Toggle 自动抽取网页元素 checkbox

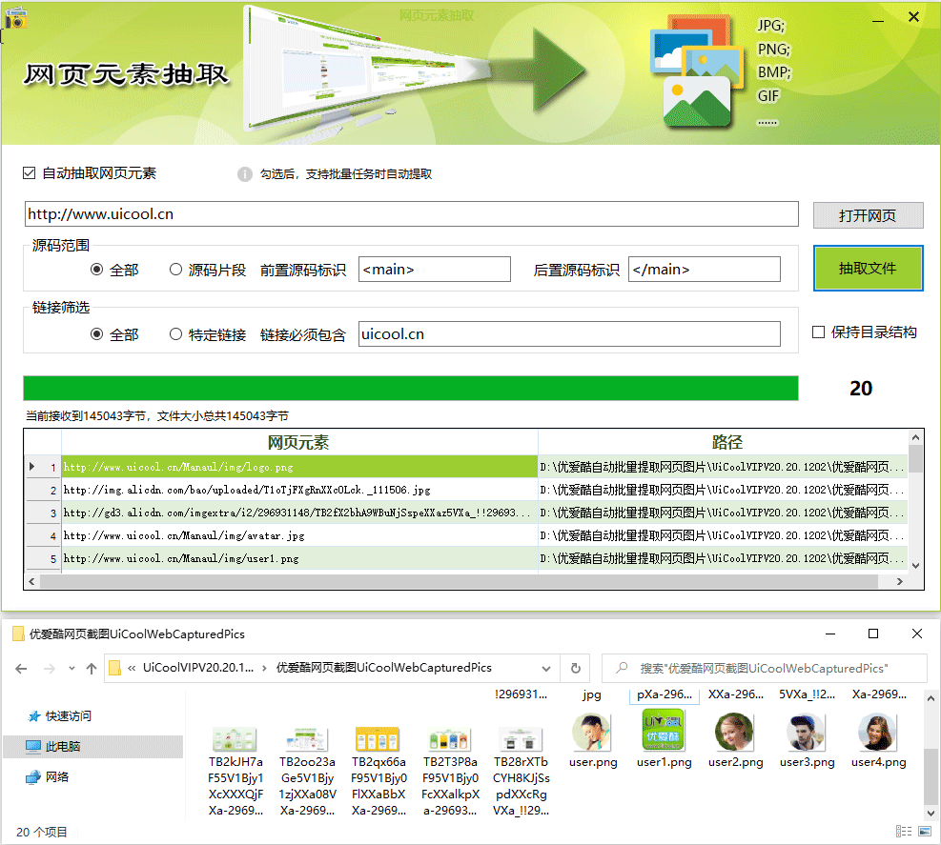[29, 173]
